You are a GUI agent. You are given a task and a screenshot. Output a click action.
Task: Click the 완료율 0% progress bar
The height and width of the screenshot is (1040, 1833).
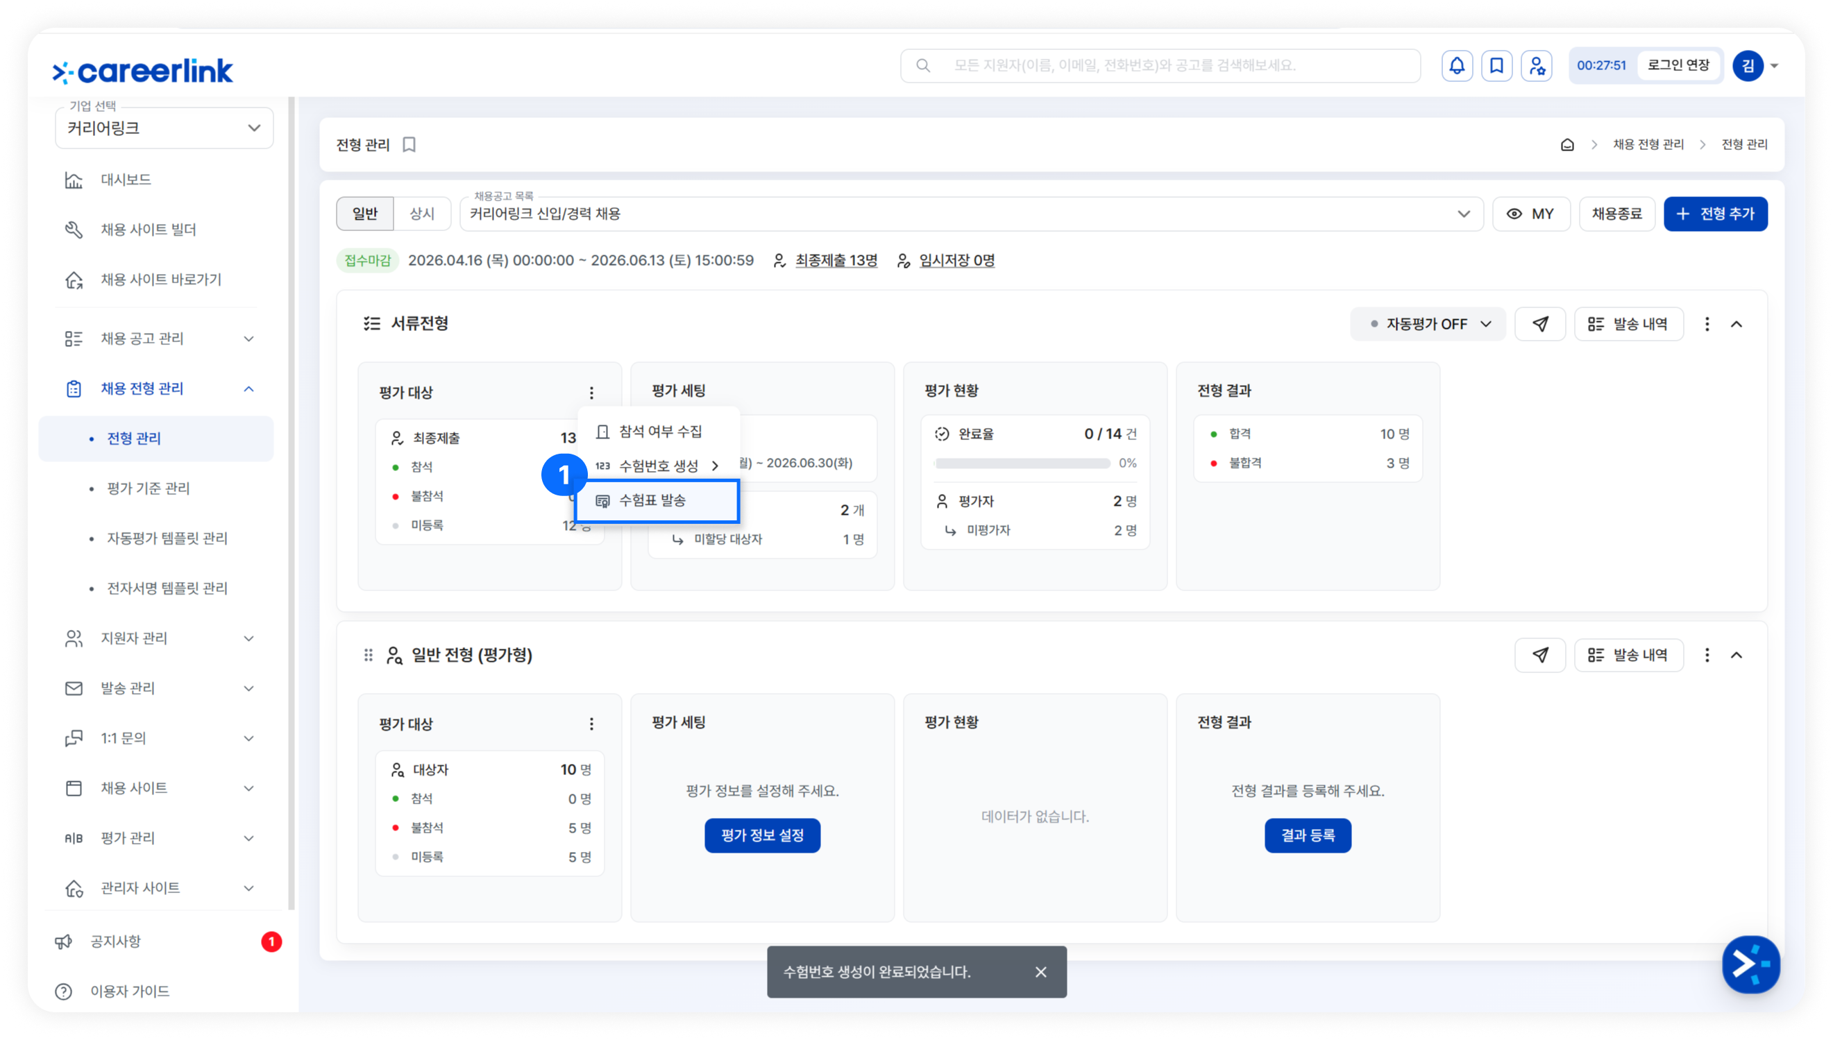click(1022, 463)
